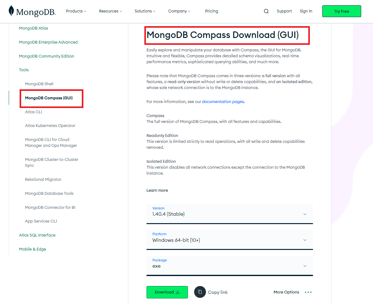
Task: Follow the documentation pages link
Action: click(x=223, y=101)
